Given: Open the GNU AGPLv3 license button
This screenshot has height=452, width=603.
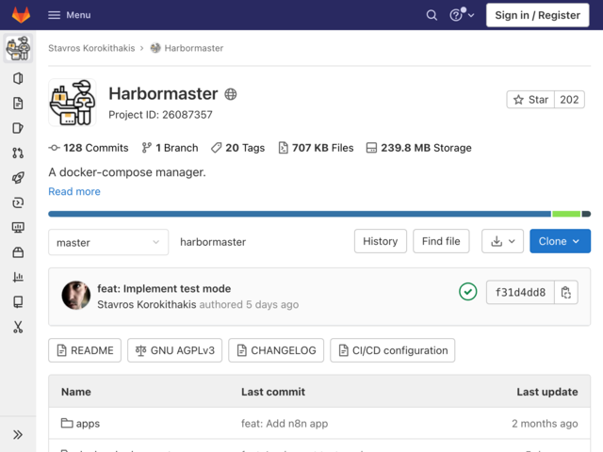Looking at the screenshot, I should (174, 350).
